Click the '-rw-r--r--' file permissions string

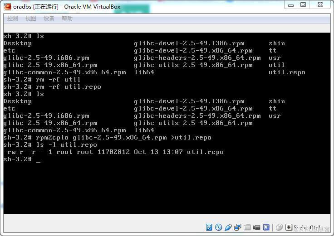pyautogui.click(x=24, y=152)
